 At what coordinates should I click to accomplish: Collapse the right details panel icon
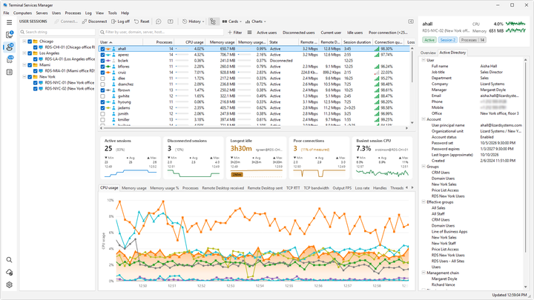pos(411,21)
